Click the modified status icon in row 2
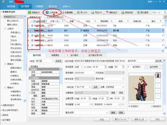 81,30
